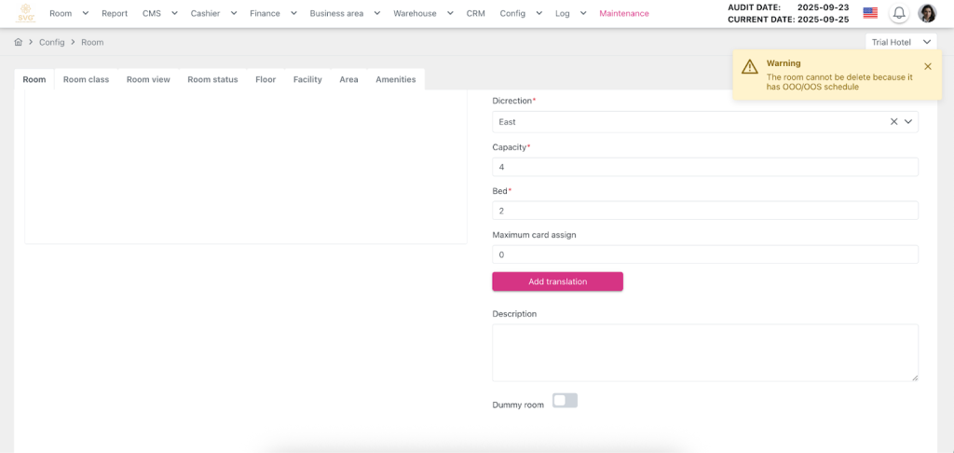Click the Add translation button
Screen dimensions: 954x453
point(557,281)
